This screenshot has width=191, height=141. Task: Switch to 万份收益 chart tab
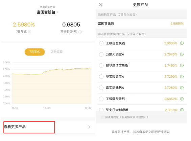pos(57,52)
